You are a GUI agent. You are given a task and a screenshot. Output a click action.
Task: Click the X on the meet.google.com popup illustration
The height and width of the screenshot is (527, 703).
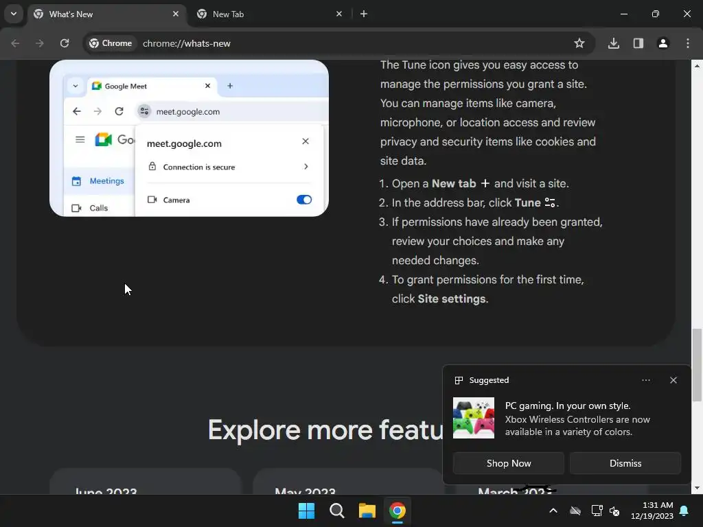(306, 141)
